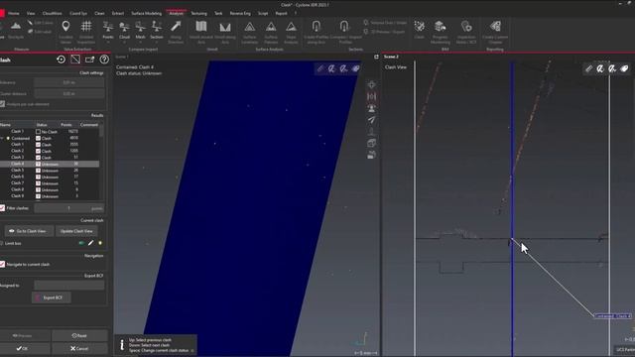This screenshot has height=357, width=635.
Task: Open the CloudWorx ribbon tab
Action: point(53,13)
